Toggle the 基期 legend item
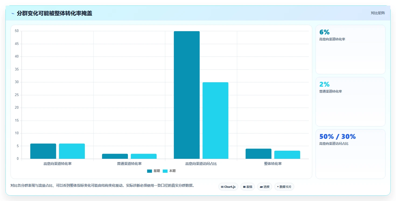This screenshot has width=396, height=201. [153, 171]
